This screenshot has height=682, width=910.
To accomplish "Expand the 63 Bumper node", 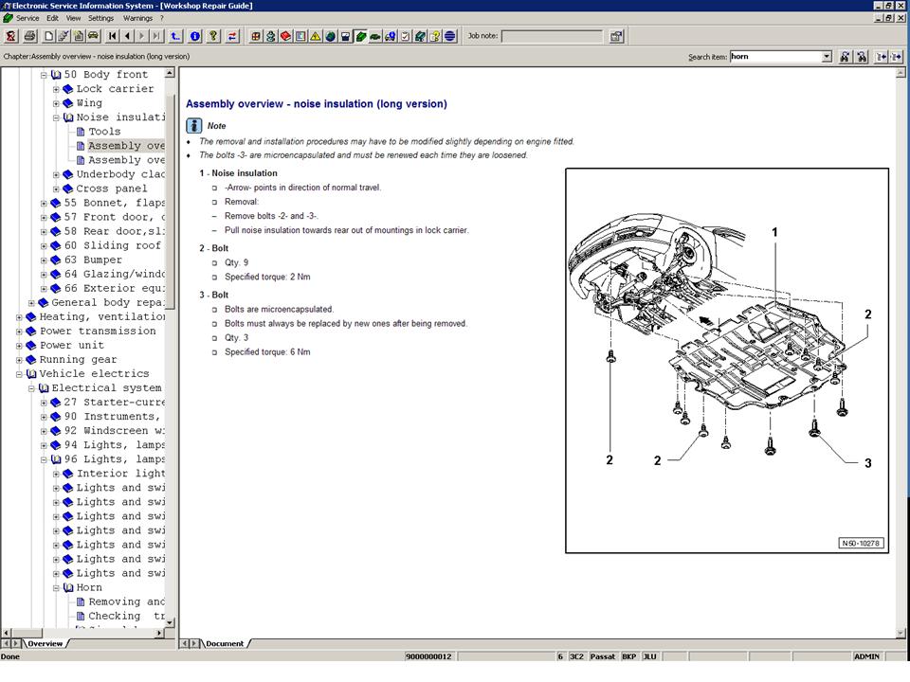I will pyautogui.click(x=44, y=260).
